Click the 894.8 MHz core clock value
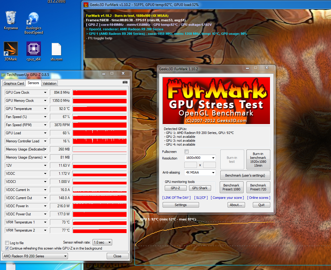The width and height of the screenshot is (331, 270). (x=60, y=93)
